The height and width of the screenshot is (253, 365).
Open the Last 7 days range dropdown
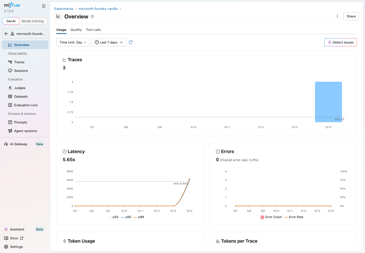tap(109, 42)
